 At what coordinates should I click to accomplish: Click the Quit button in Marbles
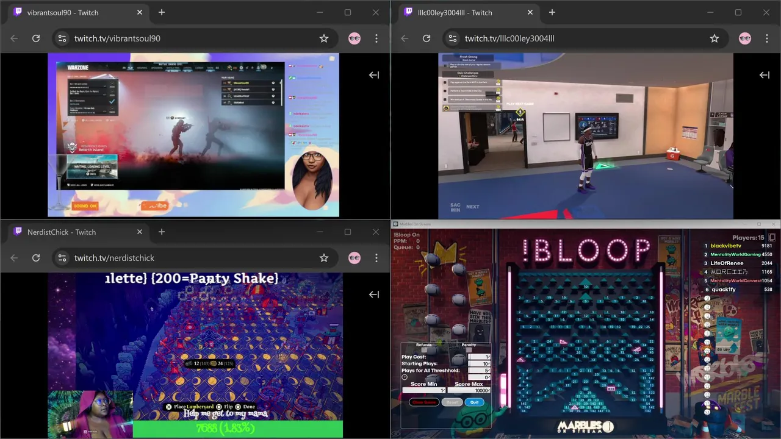click(x=475, y=402)
